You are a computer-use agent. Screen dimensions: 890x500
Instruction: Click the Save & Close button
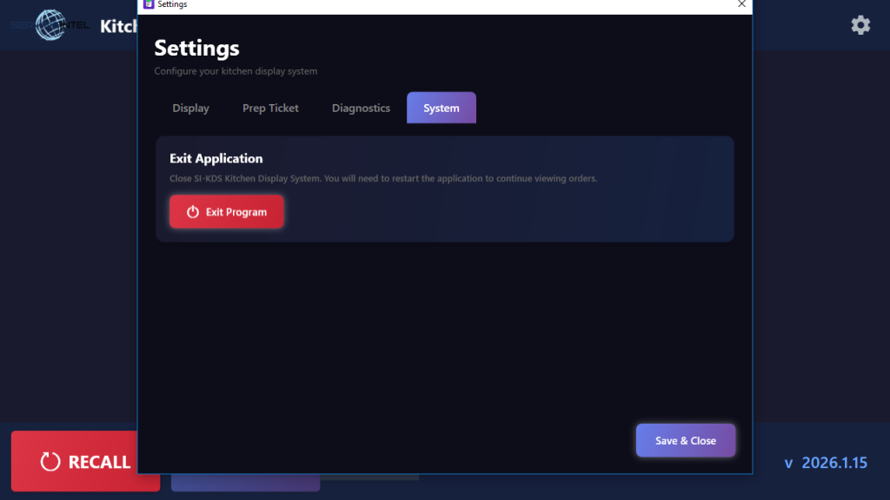coord(685,441)
